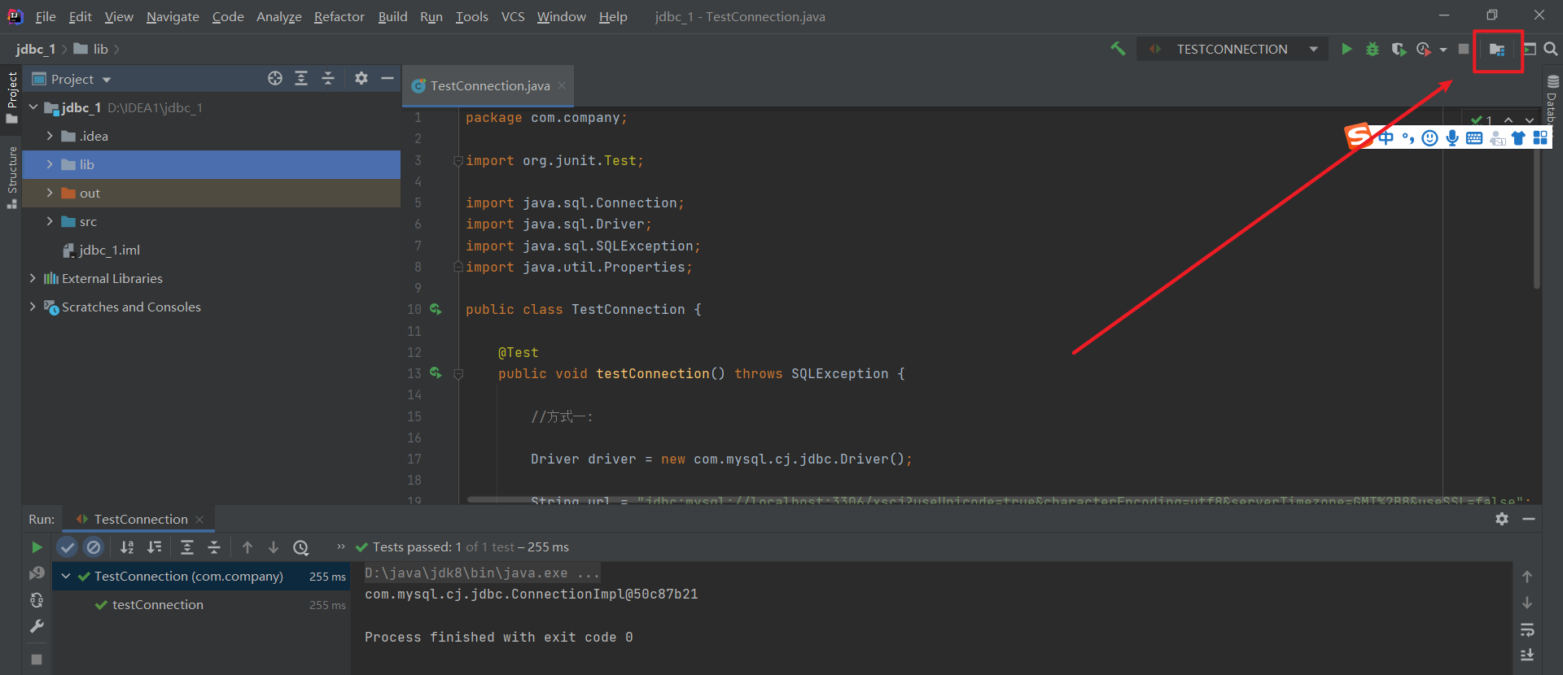Expand Scratches and Consoles node

(x=33, y=307)
